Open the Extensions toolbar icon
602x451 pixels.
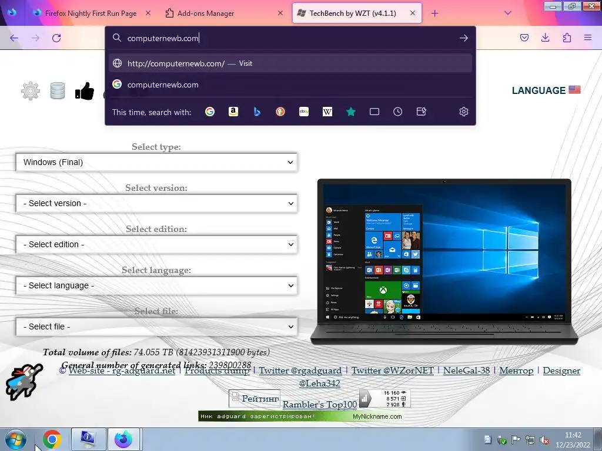coord(567,38)
